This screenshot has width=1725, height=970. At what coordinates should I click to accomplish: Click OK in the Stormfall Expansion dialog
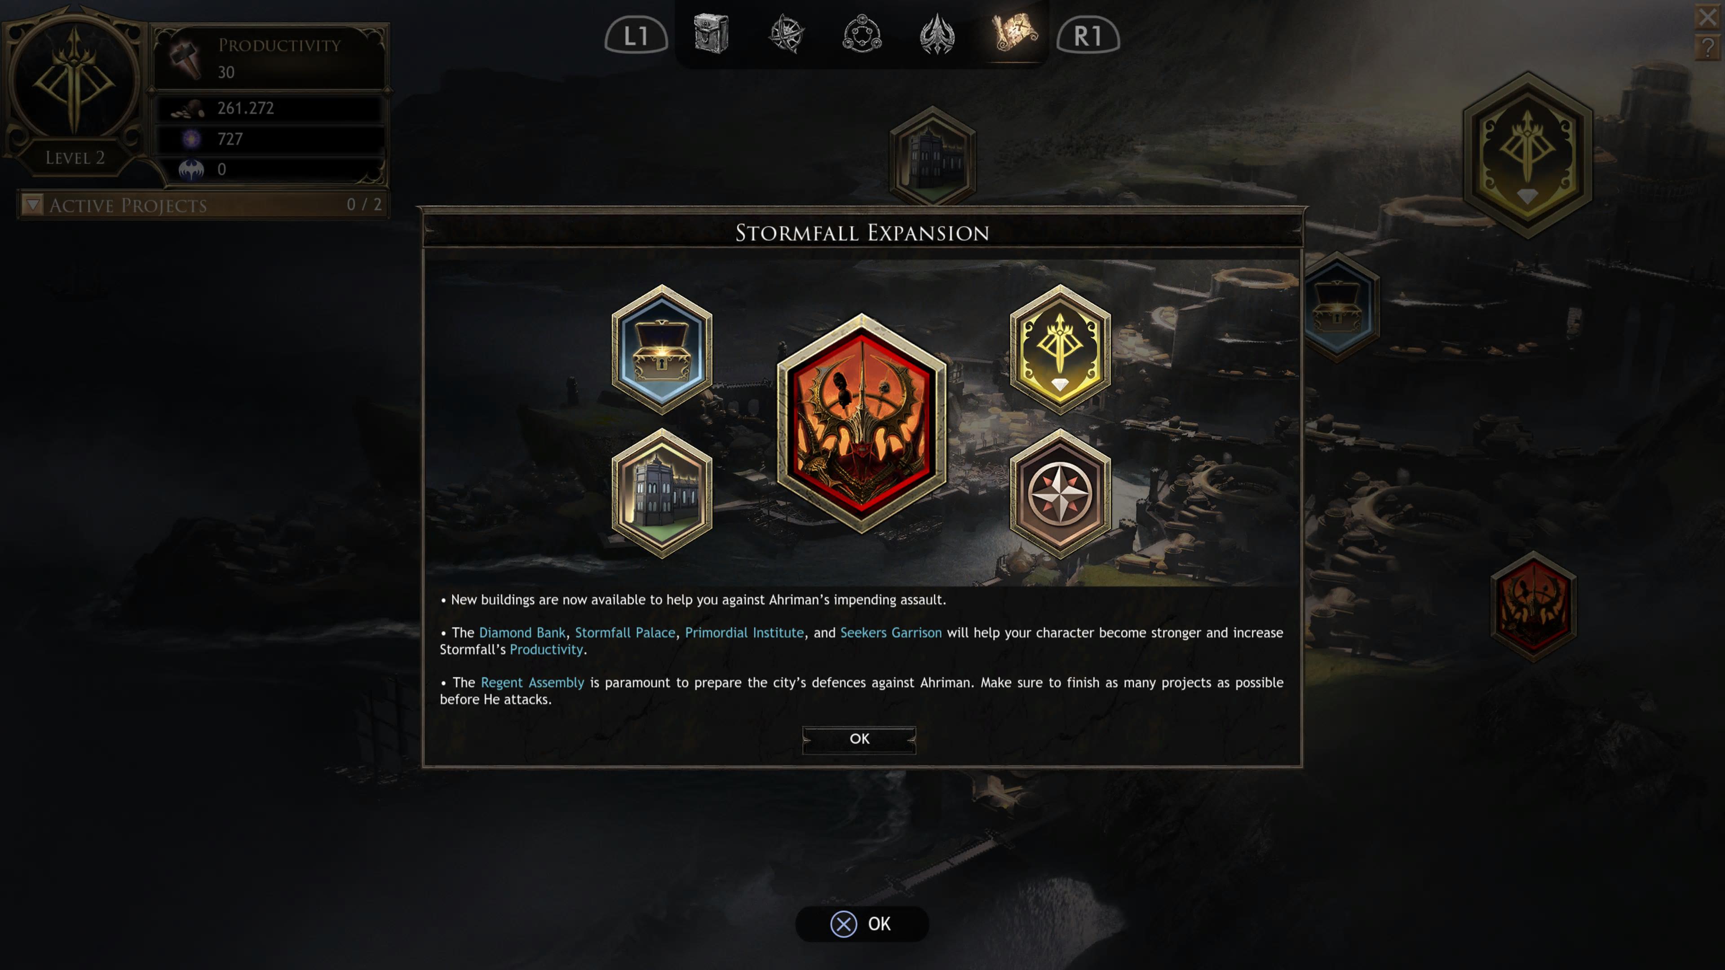[859, 739]
